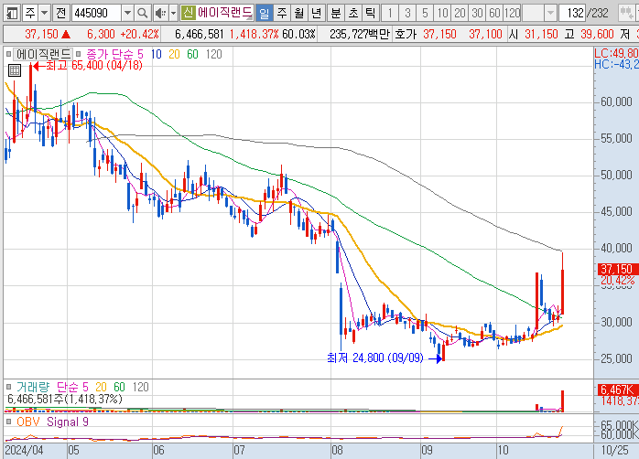This screenshot has height=459, width=639.
Task: Select the 3 interval button
Action: 407,13
